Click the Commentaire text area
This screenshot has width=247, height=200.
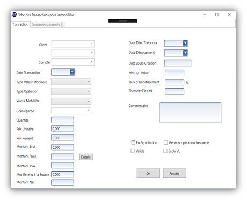click(x=191, y=112)
